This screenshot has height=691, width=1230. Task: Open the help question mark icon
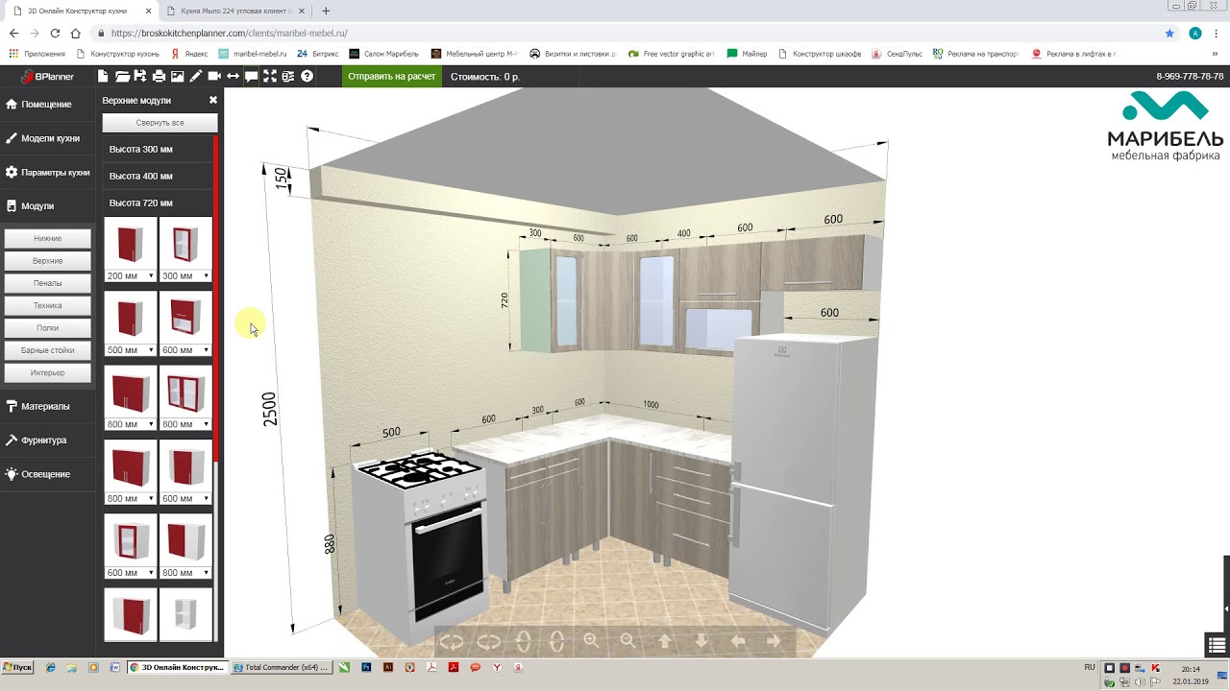pos(307,77)
